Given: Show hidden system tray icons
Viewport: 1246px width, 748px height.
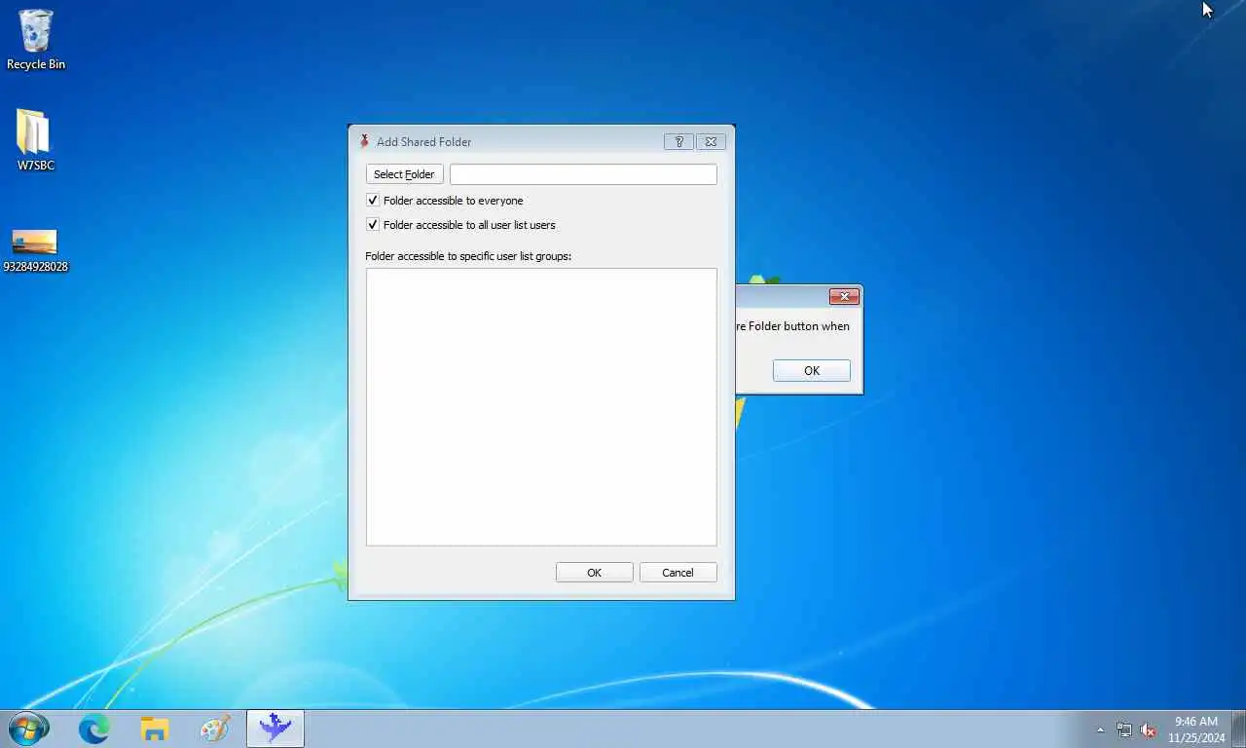Looking at the screenshot, I should click(x=1101, y=729).
